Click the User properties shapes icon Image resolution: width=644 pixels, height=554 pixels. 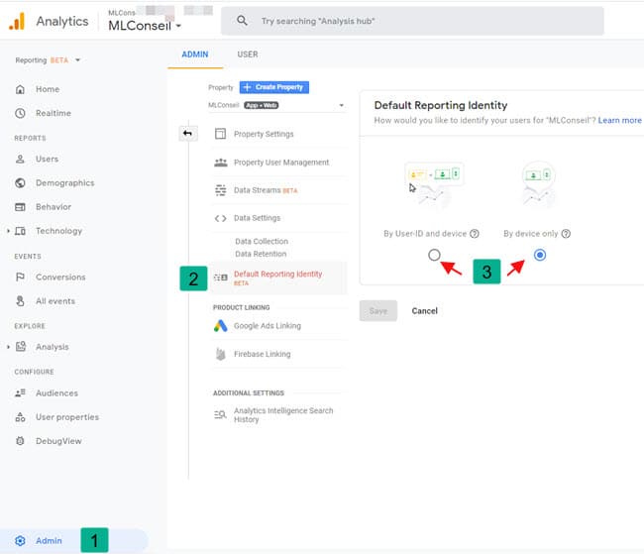[x=20, y=417]
